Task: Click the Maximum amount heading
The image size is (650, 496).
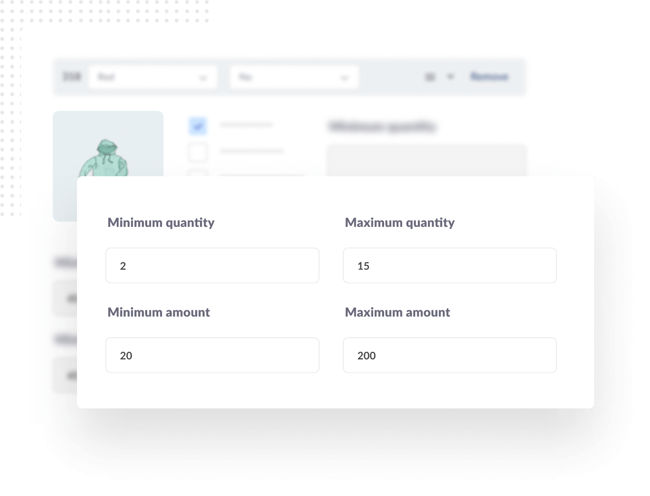Action: pyautogui.click(x=397, y=312)
